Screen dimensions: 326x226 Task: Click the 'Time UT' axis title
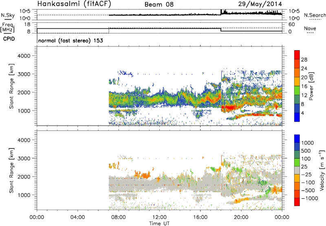[x=159, y=224]
